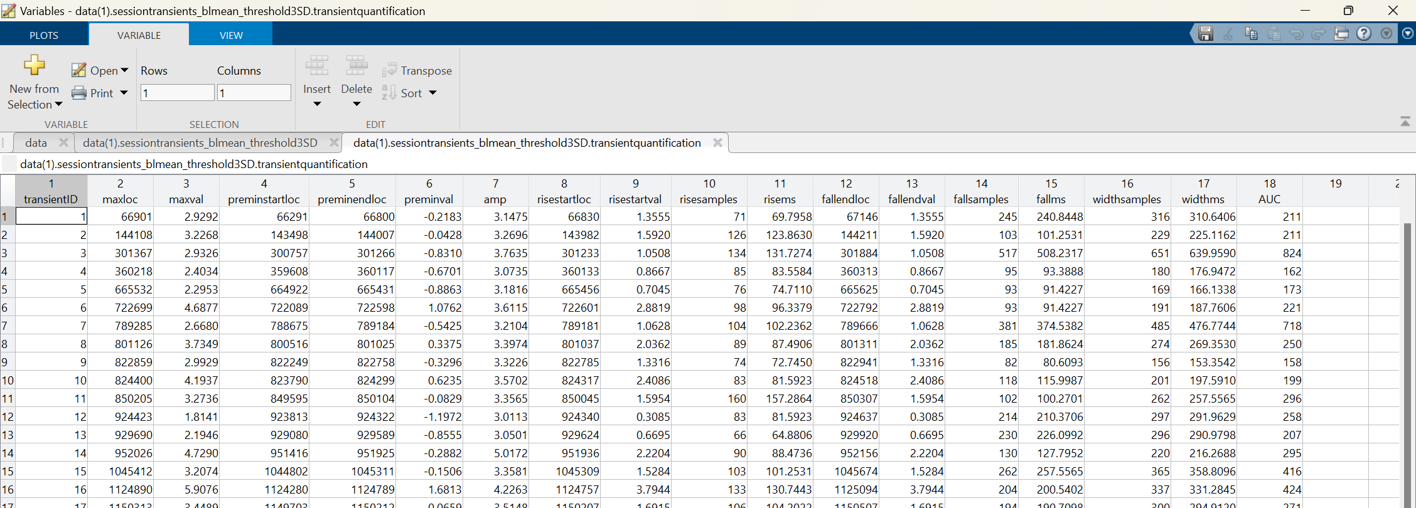
Task: Expand the Sort dropdown arrow
Action: (x=432, y=93)
